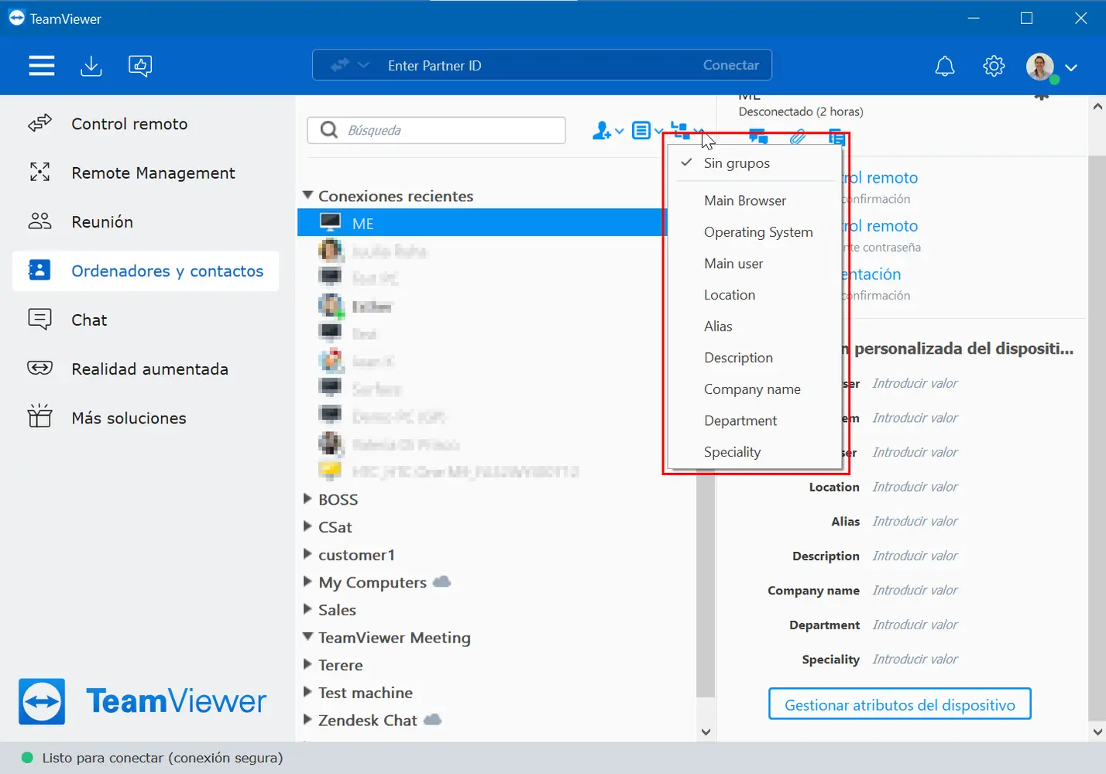Click the details panel scrollbar down arrow
This screenshot has width=1106, height=774.
[1097, 731]
